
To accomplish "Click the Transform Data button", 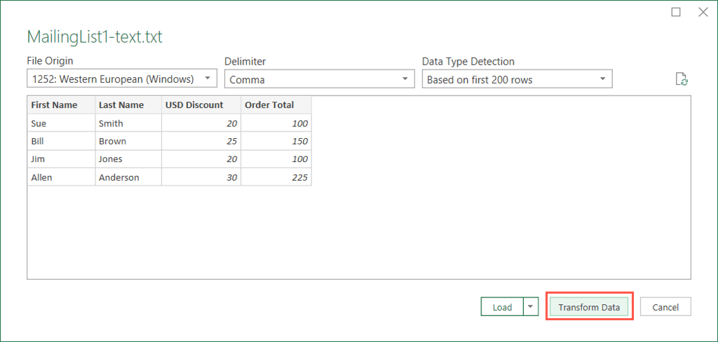I will (589, 307).
